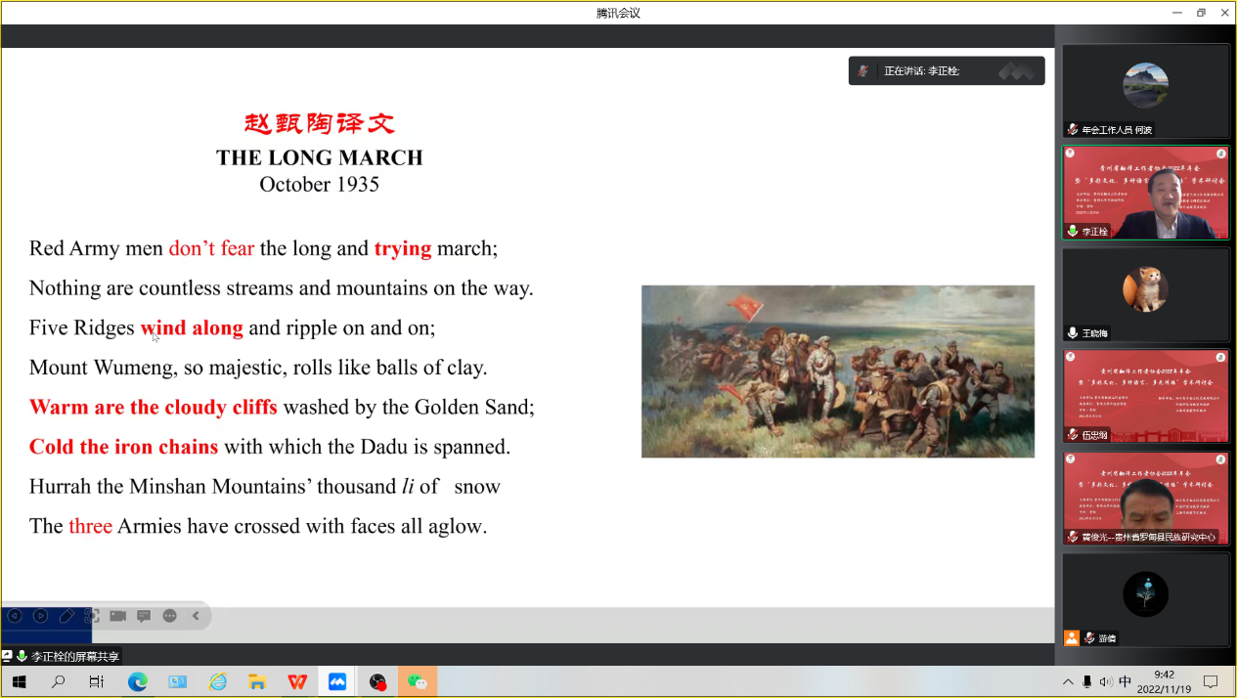
Task: Click the red phrase "Cold the iron chains"
Action: (x=124, y=447)
